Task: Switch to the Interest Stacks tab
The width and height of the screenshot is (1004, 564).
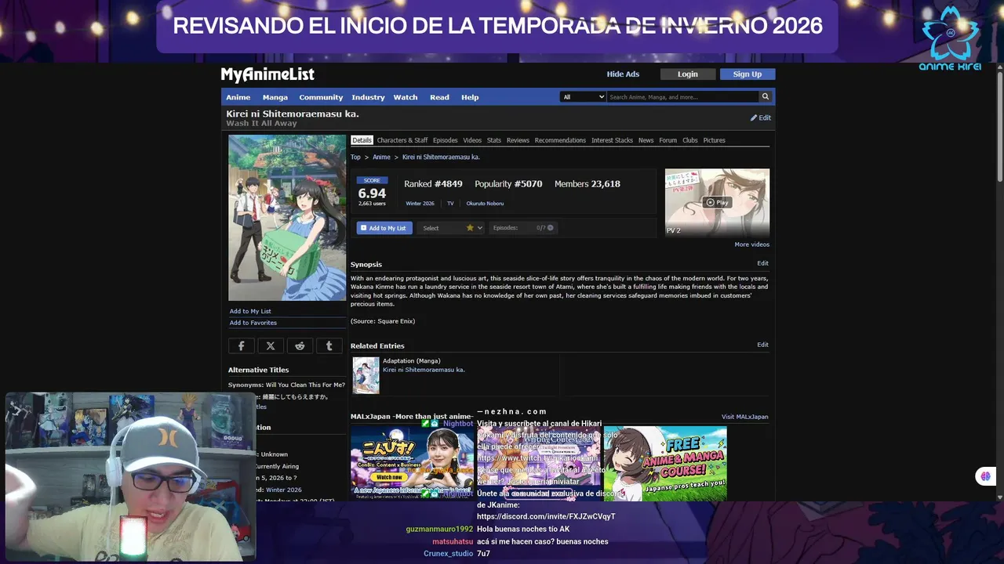Action: coord(612,140)
